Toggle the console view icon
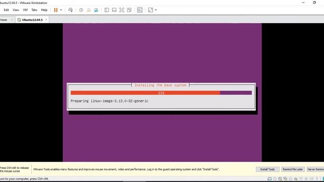This screenshot has height=182, width=324. point(140,10)
